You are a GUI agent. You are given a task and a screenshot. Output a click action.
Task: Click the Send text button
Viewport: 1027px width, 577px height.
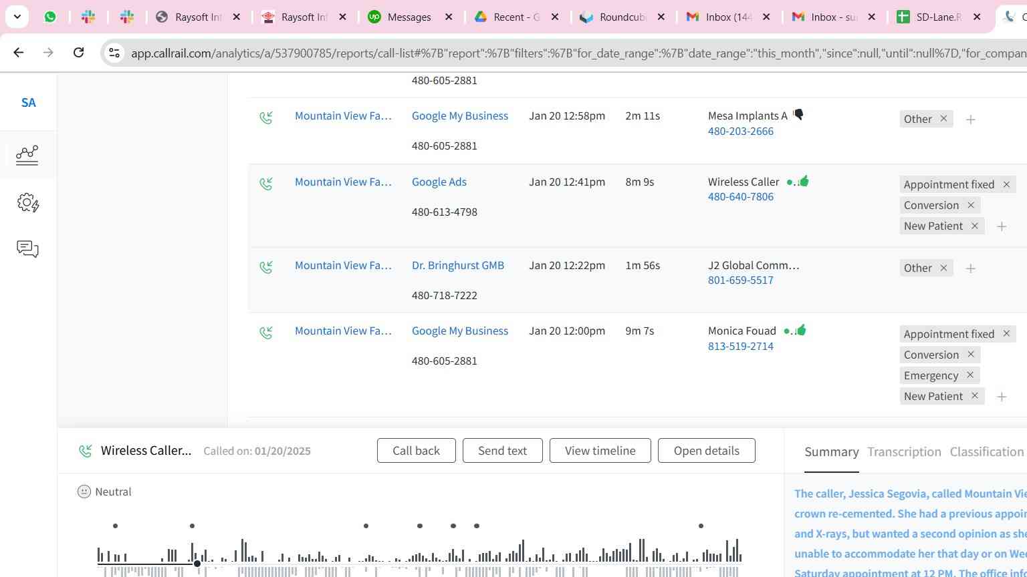(x=502, y=450)
